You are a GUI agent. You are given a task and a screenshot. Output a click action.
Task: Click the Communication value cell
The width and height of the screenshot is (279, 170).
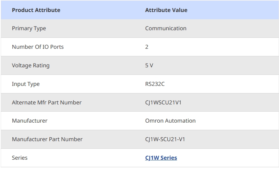[166, 29]
